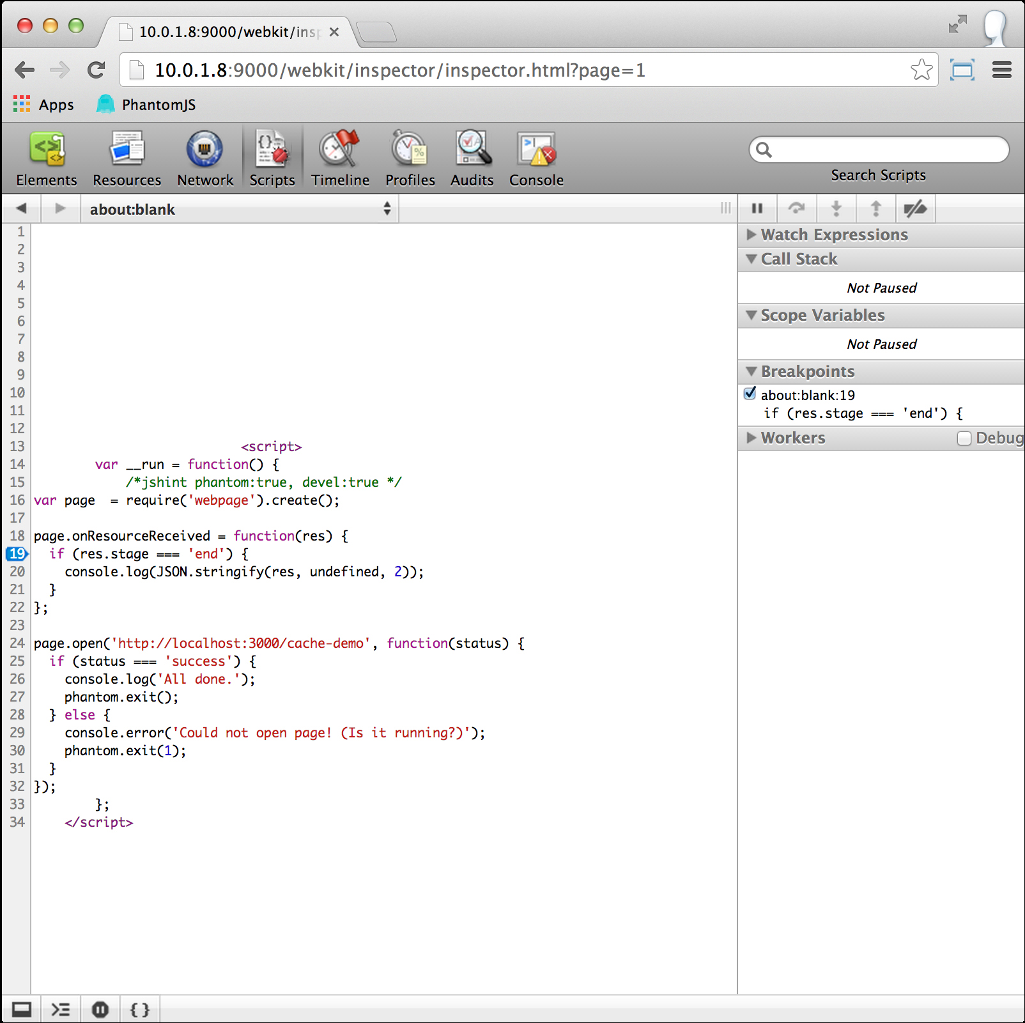Select the Scripts panel
This screenshot has width=1025, height=1023.
pyautogui.click(x=272, y=159)
